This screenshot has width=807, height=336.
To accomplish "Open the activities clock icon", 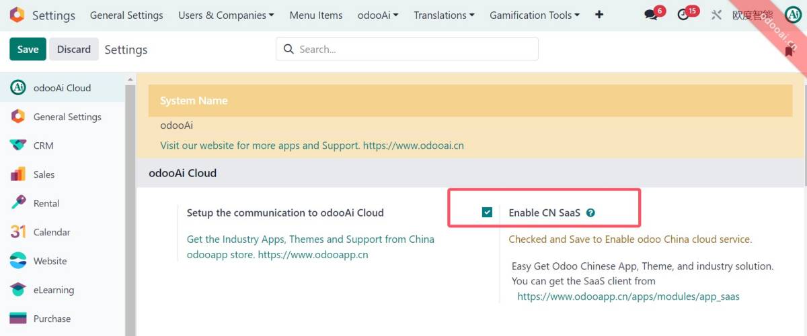I will (684, 15).
